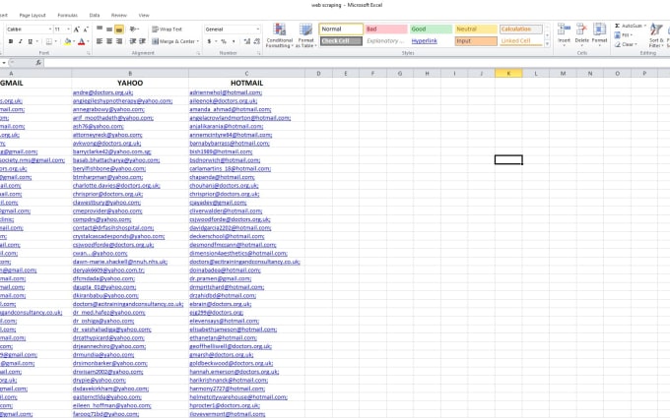Toggle the highlighted Bottom Align icon
The height and width of the screenshot is (418, 670).
pyautogui.click(x=119, y=29)
